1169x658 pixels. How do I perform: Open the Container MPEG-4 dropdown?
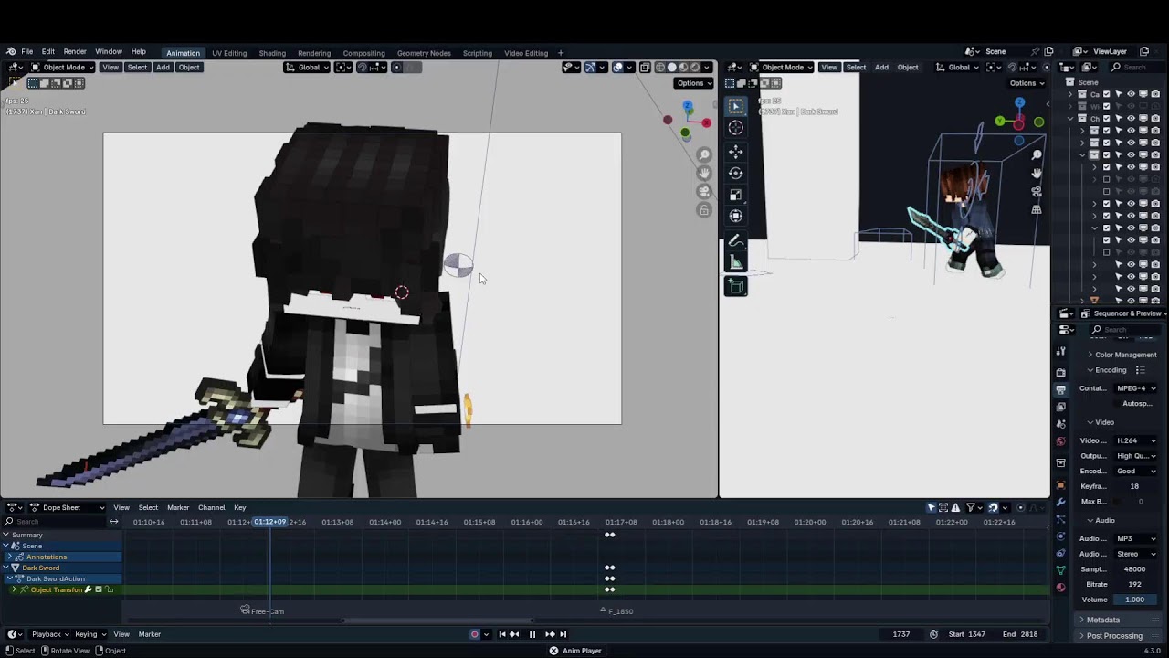coord(1135,388)
